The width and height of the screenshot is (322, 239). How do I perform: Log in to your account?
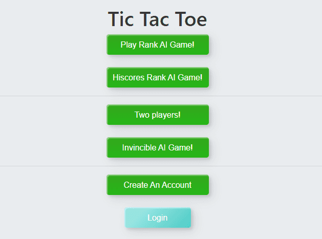click(x=158, y=218)
